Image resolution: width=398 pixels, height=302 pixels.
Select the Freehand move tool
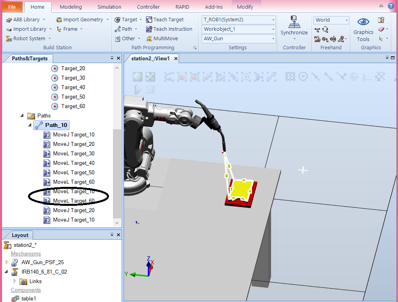pyautogui.click(x=317, y=29)
